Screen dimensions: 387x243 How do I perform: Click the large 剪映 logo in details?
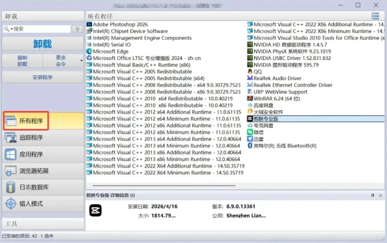coord(96,210)
